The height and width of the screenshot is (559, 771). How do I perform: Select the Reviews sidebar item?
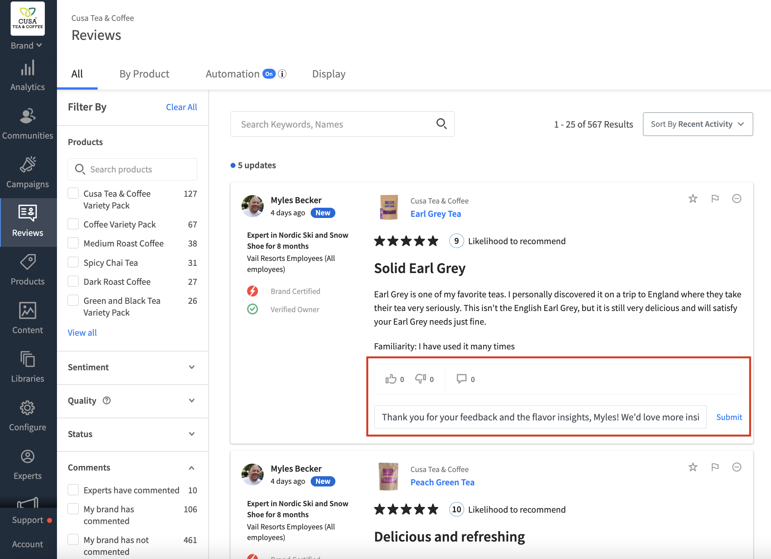pyautogui.click(x=28, y=222)
